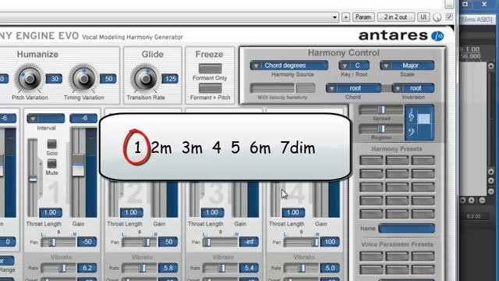Adjust voice 1 Vibrato Rate slider
The image size is (499, 281).
click(58, 269)
